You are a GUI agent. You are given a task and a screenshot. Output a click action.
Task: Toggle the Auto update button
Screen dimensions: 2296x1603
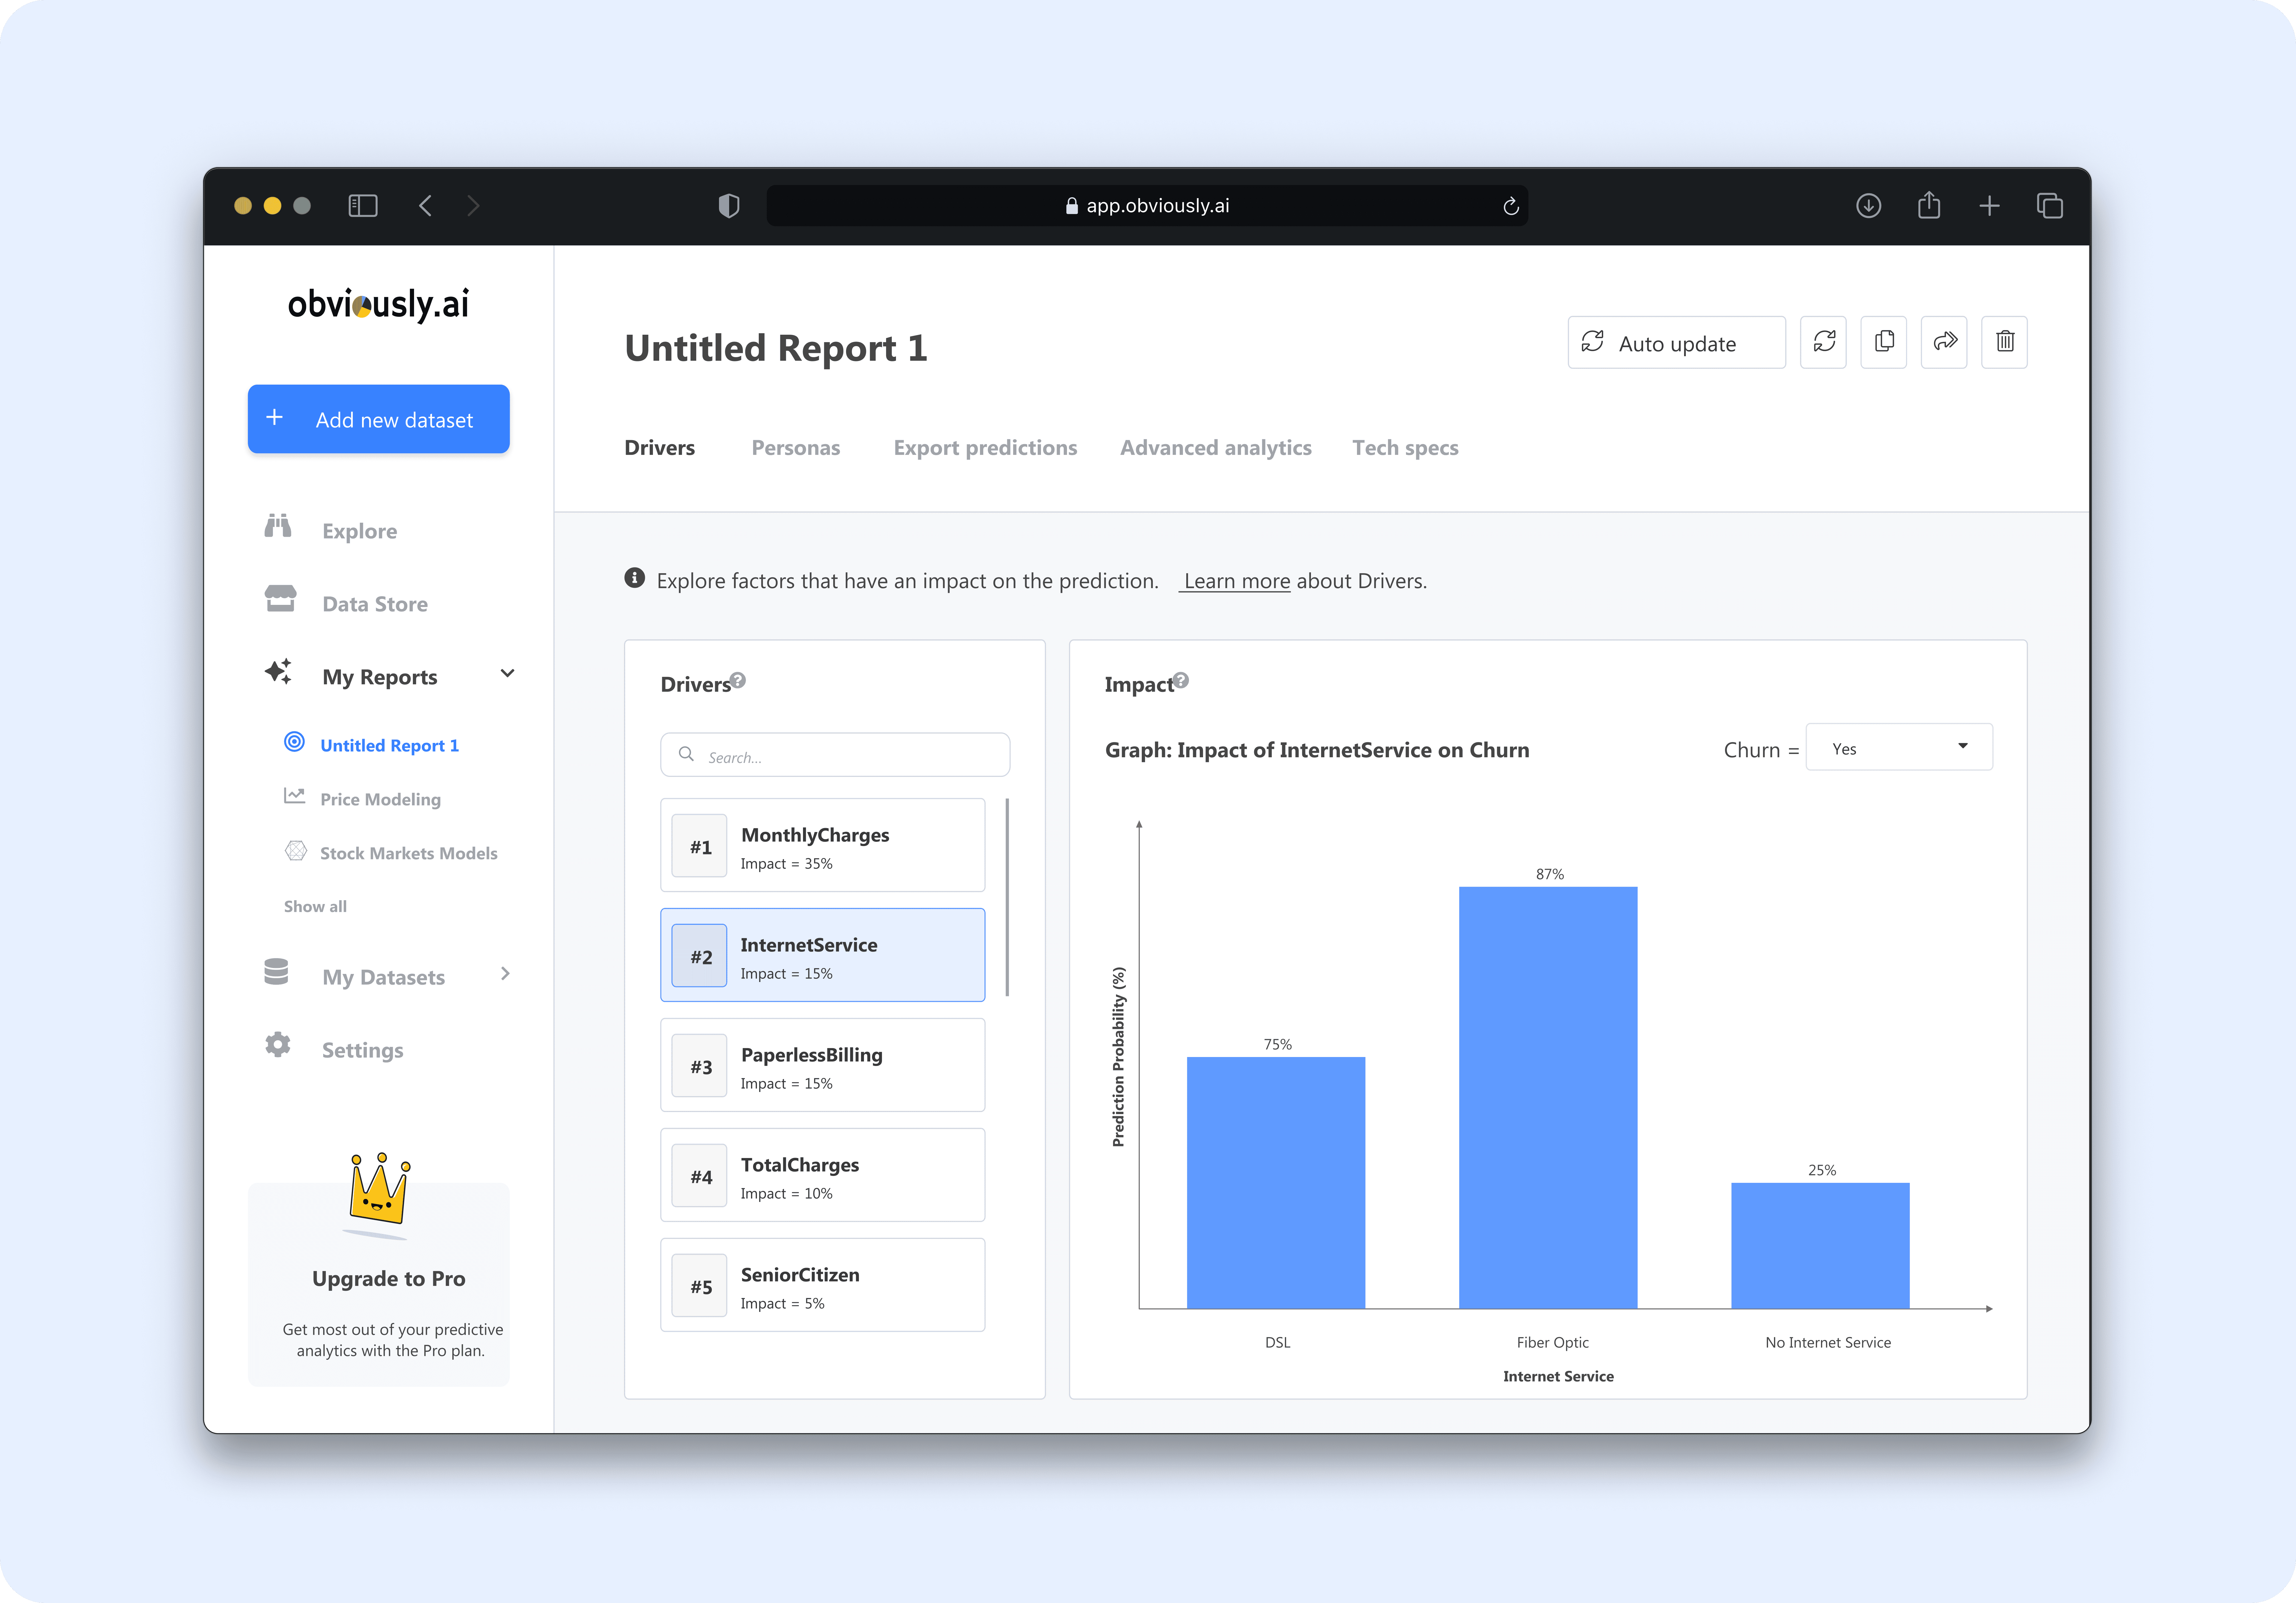click(1676, 343)
